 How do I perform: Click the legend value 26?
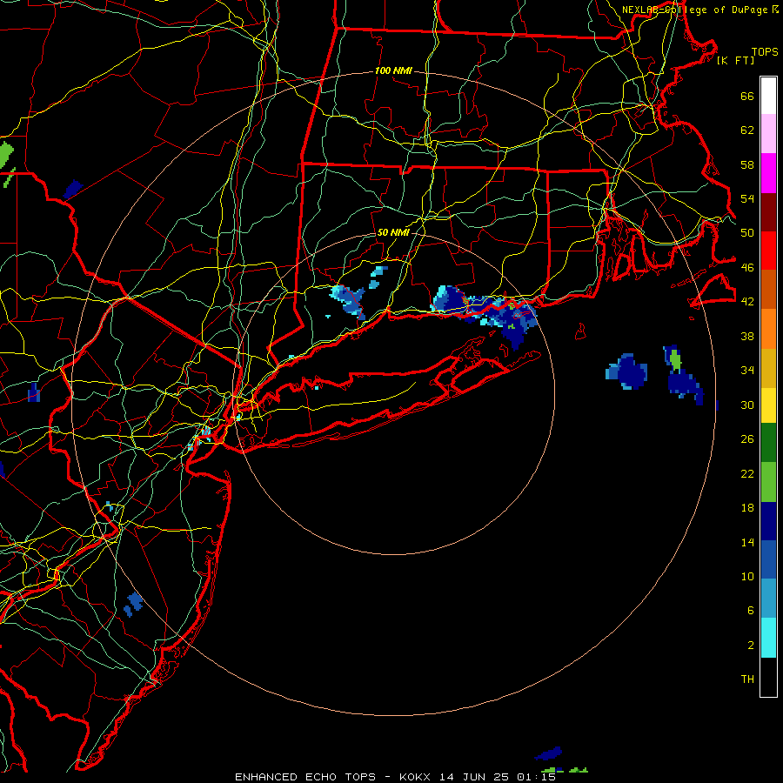tap(747, 439)
